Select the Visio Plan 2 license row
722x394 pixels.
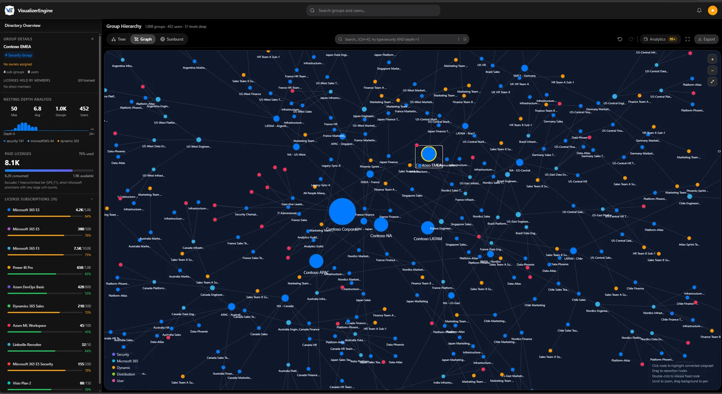[49, 386]
